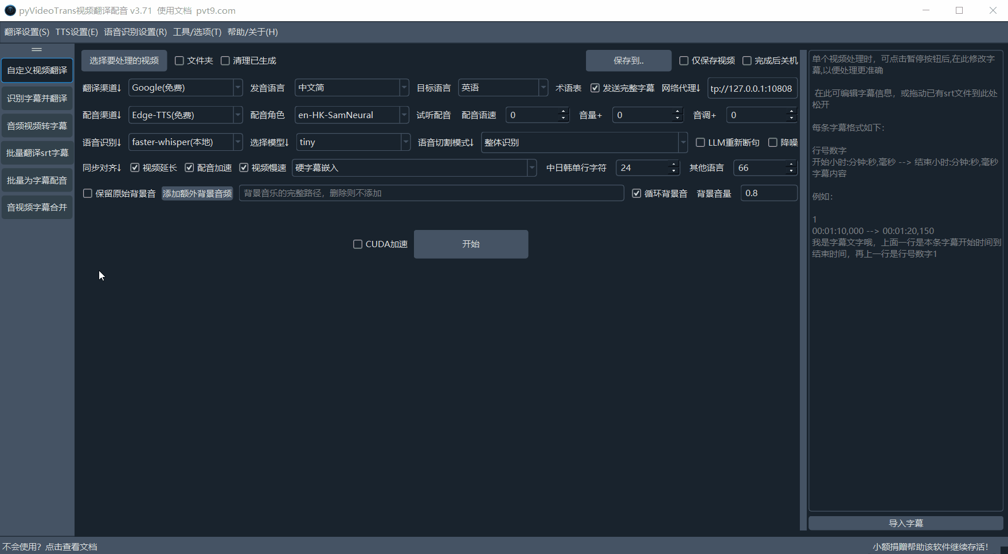The height and width of the screenshot is (554, 1008).
Task: Click the 翻译渠道↓ label
Action: 101,88
